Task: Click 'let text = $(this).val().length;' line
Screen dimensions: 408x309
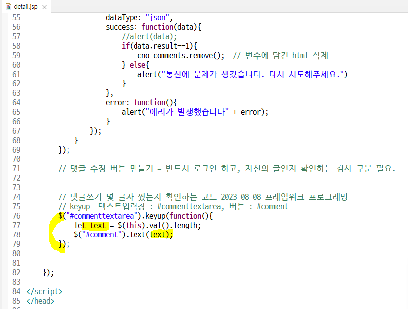Action: click(137, 226)
